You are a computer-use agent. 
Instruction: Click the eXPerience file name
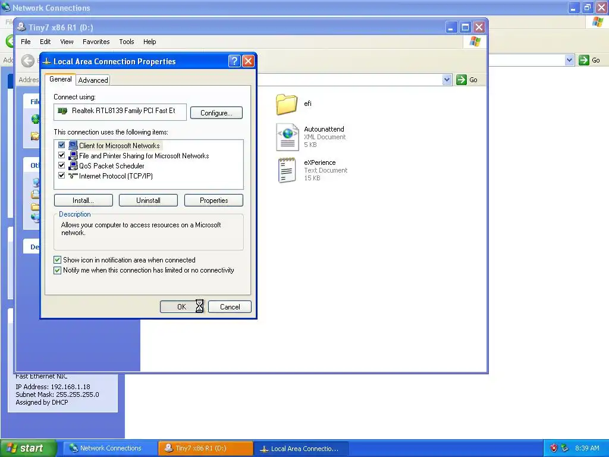click(319, 162)
